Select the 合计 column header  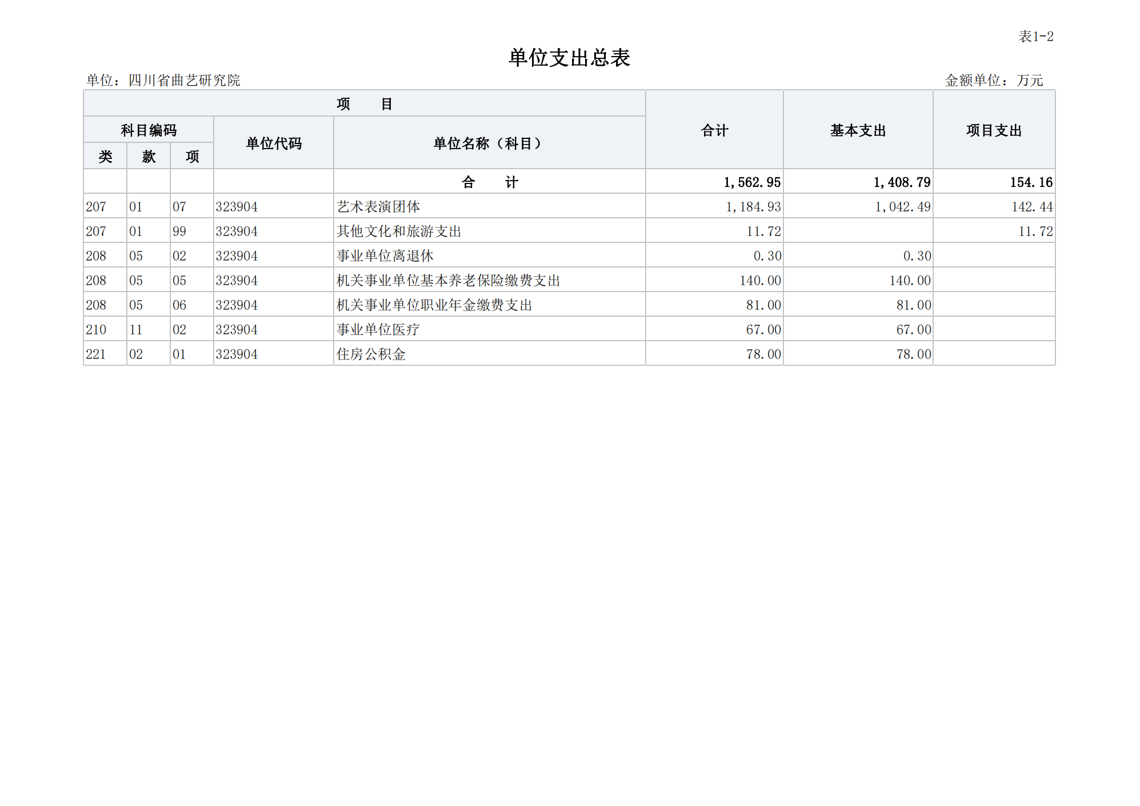[714, 130]
